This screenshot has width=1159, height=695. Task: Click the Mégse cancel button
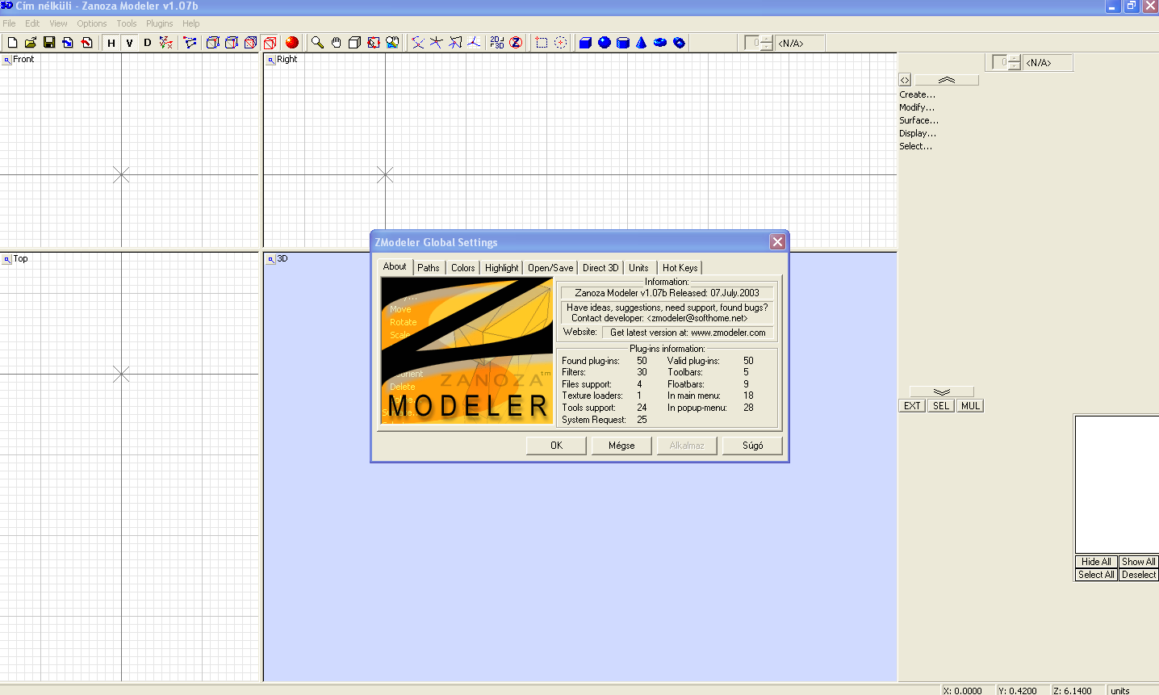click(x=621, y=446)
